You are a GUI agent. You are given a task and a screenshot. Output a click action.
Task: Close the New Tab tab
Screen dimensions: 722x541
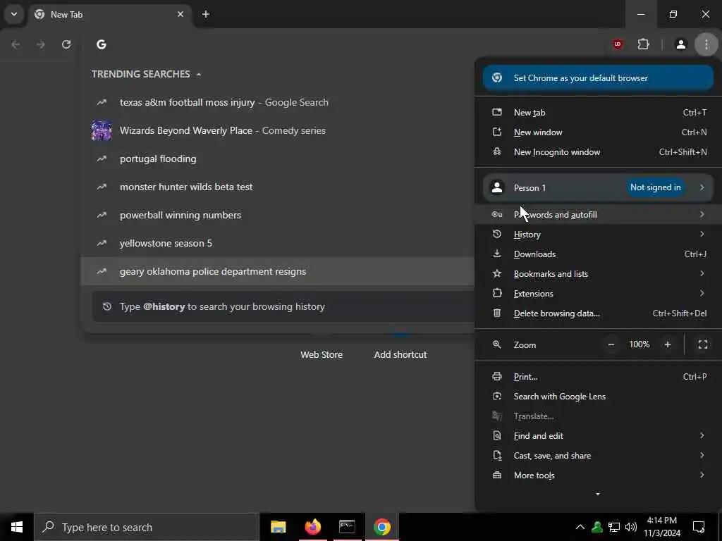click(x=180, y=14)
